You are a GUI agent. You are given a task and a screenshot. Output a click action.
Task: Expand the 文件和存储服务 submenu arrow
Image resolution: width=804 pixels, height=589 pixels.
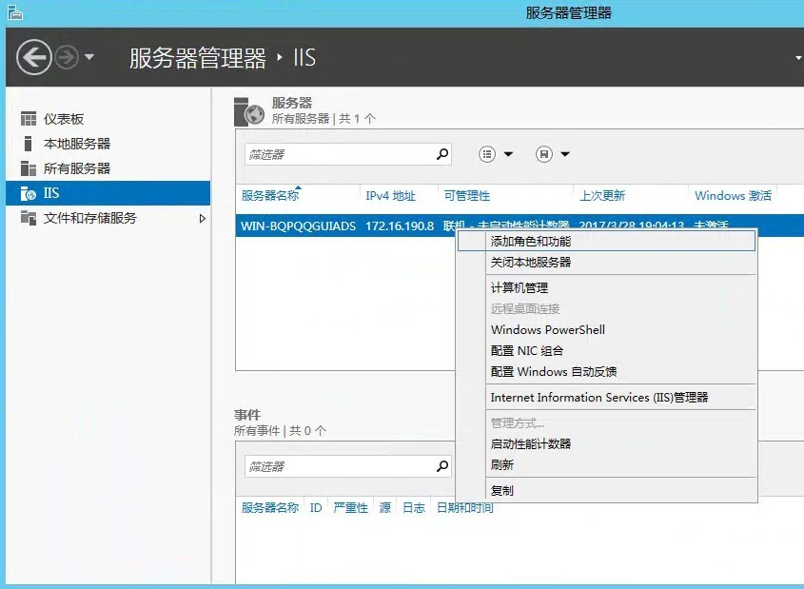(202, 218)
